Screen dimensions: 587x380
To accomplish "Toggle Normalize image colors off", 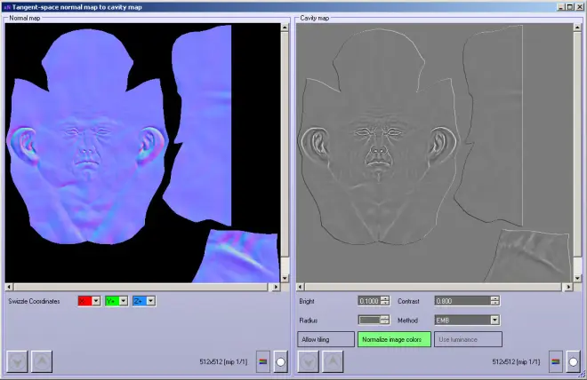I will [394, 339].
